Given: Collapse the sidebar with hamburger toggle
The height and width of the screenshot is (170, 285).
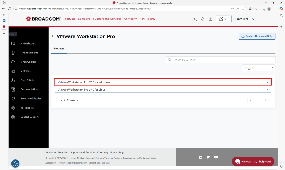Looking at the screenshot, I should point(13,34).
